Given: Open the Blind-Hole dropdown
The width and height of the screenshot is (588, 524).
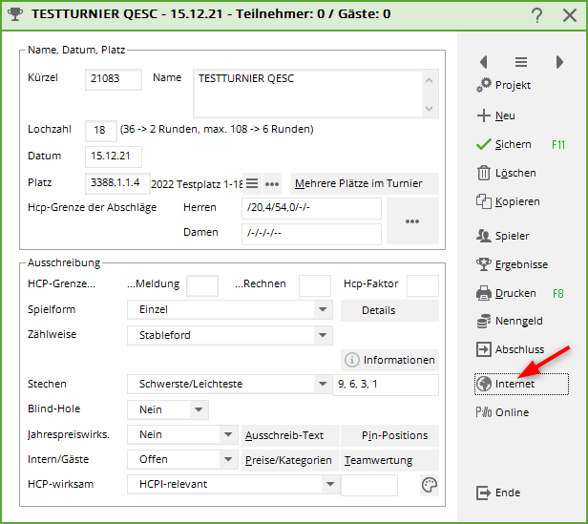Looking at the screenshot, I should point(199,409).
